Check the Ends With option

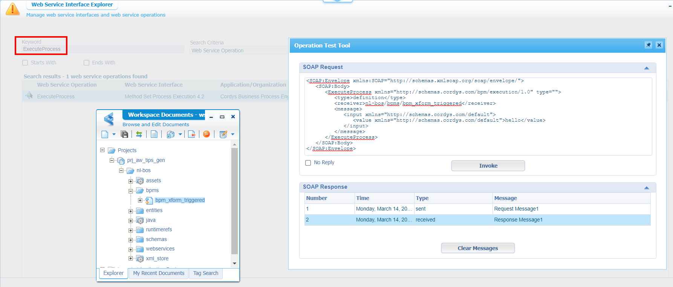tap(87, 63)
